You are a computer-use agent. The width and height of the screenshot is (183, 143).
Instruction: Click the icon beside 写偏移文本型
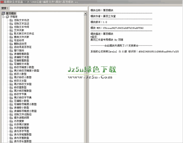click(11, 64)
